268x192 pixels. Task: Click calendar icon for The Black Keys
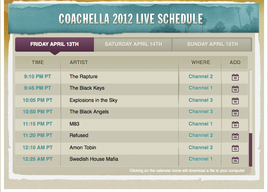click(235, 89)
